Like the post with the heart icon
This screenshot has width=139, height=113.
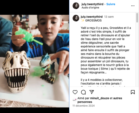75,92
